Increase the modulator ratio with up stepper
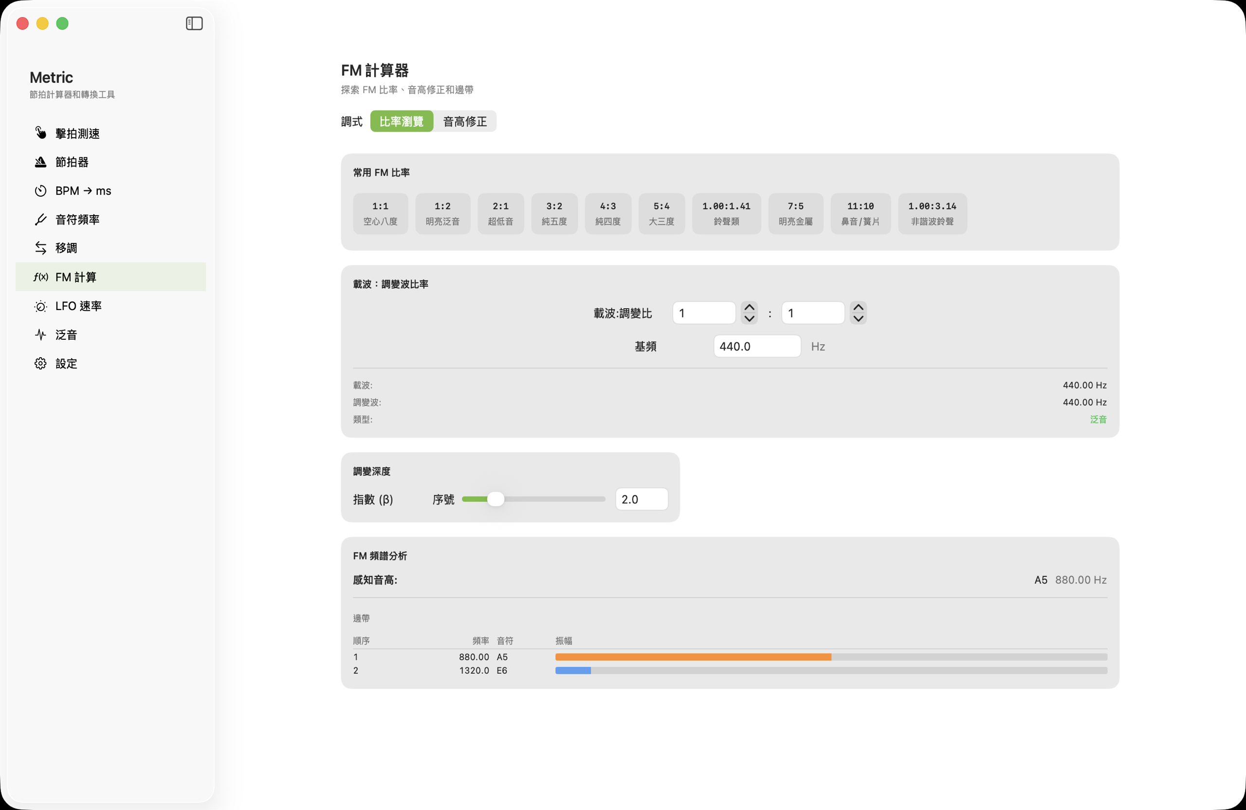 click(x=859, y=307)
